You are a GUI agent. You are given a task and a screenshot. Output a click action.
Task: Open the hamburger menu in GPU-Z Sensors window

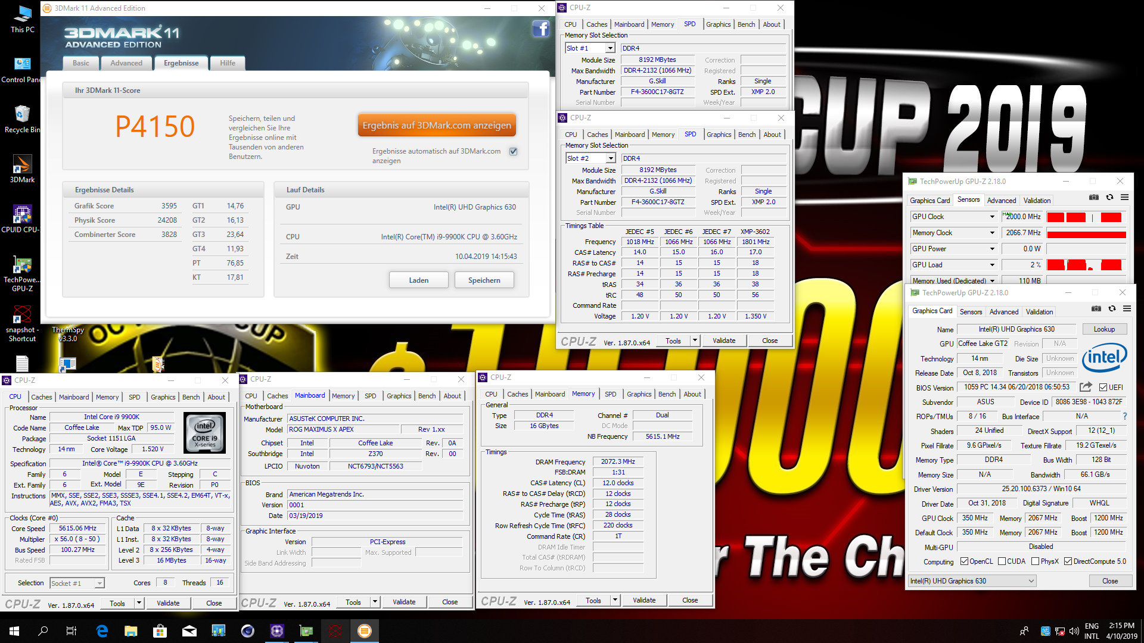pos(1124,197)
